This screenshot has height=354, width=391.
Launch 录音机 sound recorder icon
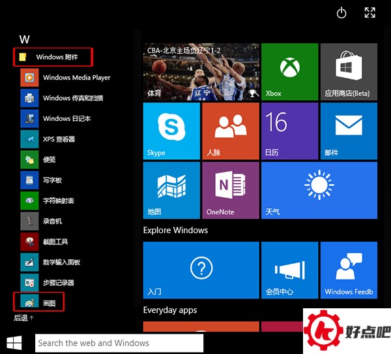click(x=29, y=221)
